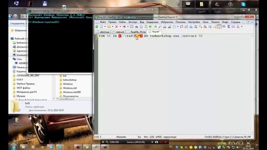
Task: Click the AkelPad vertical scrollbar down arrow
Action: [x=252, y=133]
